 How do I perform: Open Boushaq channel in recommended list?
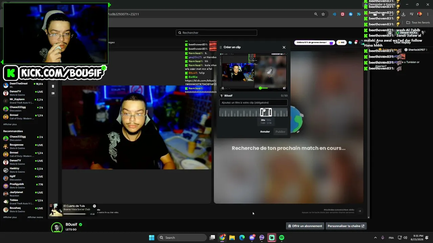point(24,209)
